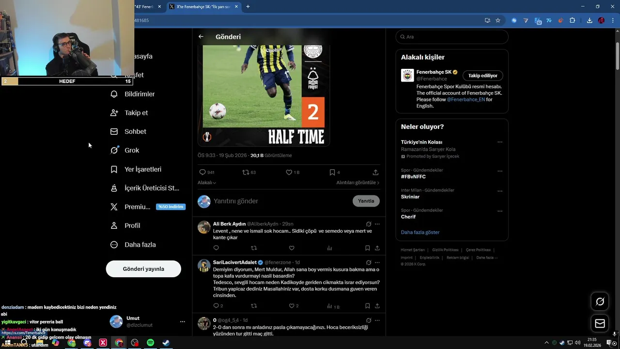Open the floating messages envelope button

click(600, 323)
